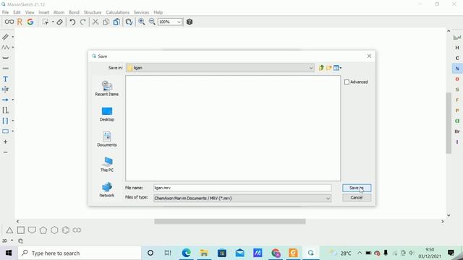Open the view menu dropdown in Save dialog

(x=337, y=68)
